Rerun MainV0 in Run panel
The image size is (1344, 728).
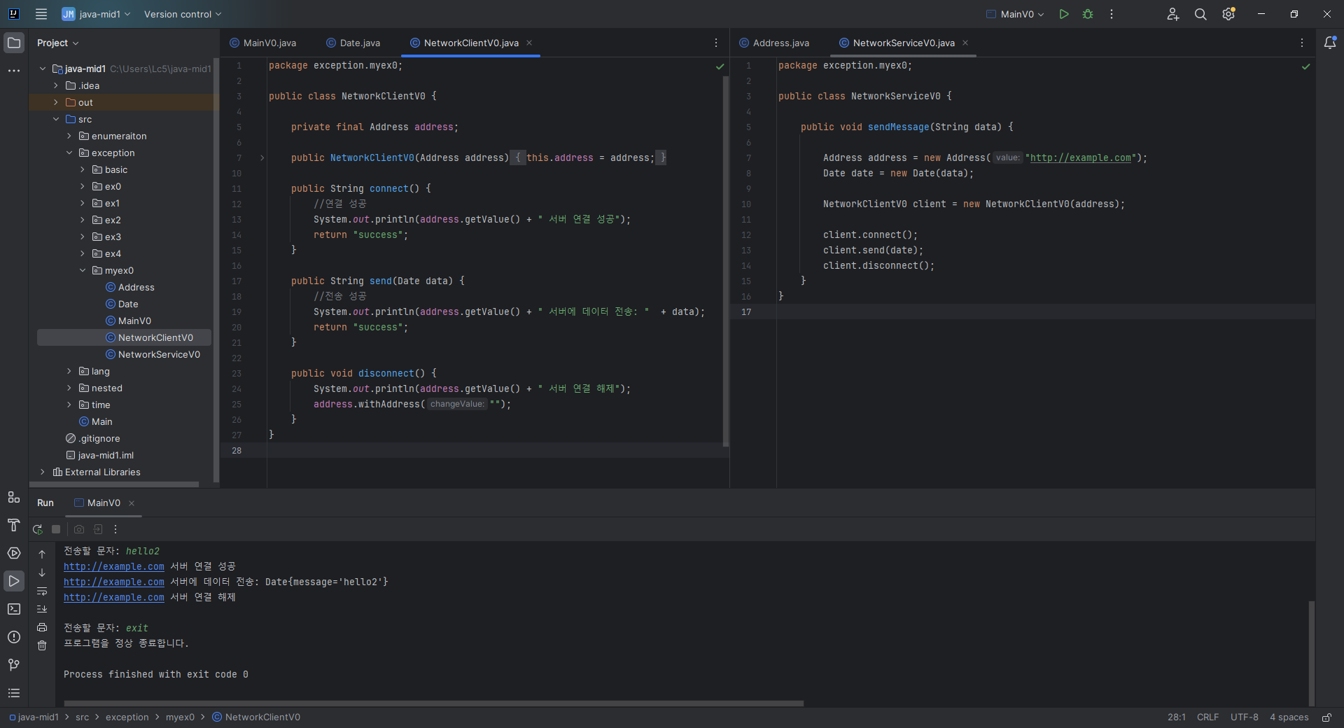pyautogui.click(x=38, y=529)
